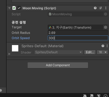The width and height of the screenshot is (109, 97).
Task: Click the Target label
Action: (17, 27)
